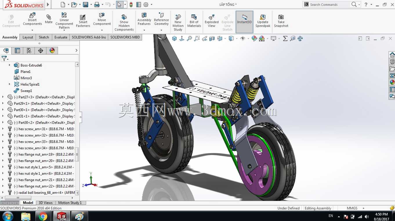Switch to the Sketch tab
The height and width of the screenshot is (221, 395).
(x=44, y=37)
